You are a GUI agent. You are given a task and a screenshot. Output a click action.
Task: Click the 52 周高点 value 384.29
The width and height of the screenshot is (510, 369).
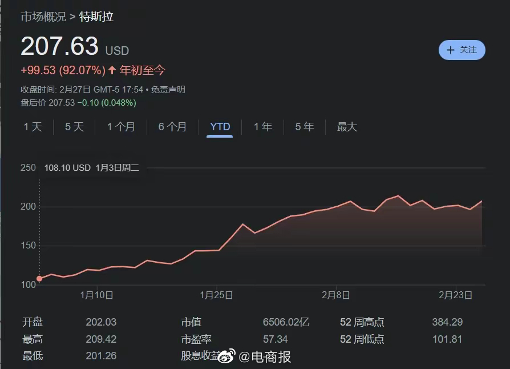tap(447, 322)
